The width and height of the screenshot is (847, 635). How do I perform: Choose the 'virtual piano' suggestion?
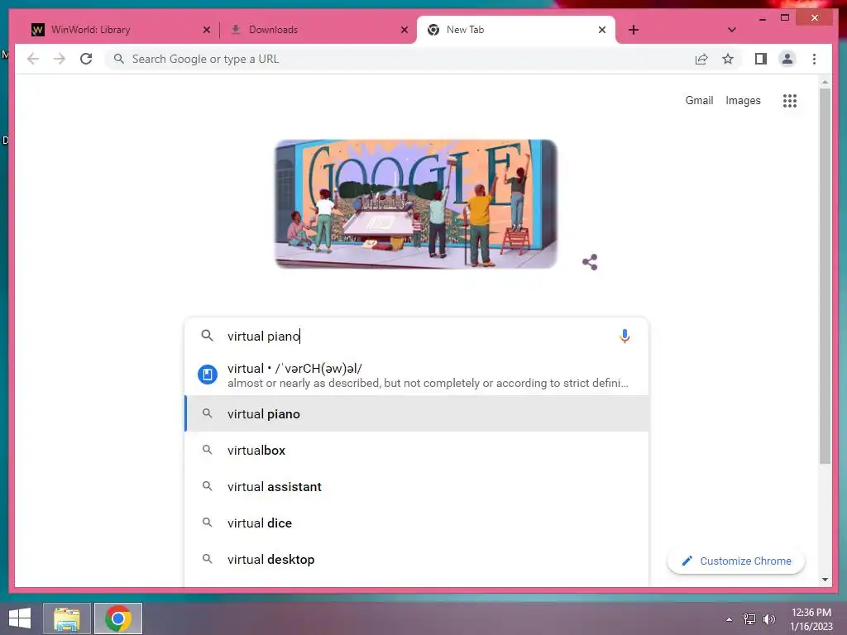417,413
